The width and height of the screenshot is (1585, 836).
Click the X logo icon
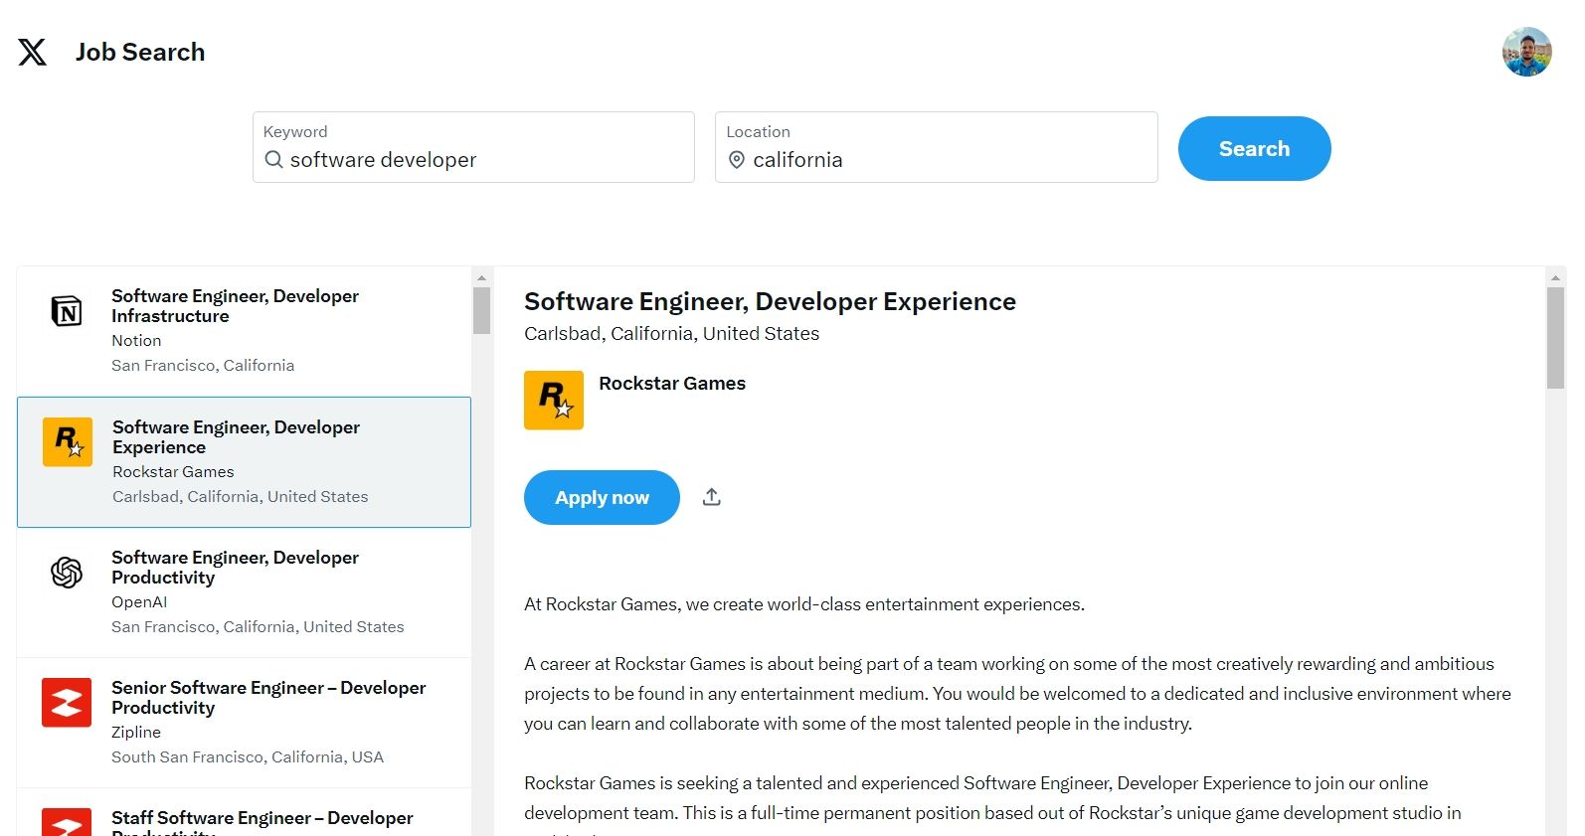click(x=32, y=52)
